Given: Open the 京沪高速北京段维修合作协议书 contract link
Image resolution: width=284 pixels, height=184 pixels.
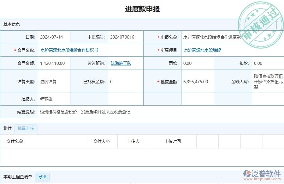Looking at the screenshot, I should tap(67, 50).
